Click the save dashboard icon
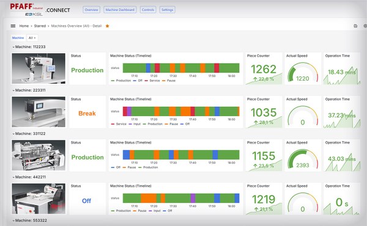This screenshot has height=226, width=367. coord(355,26)
